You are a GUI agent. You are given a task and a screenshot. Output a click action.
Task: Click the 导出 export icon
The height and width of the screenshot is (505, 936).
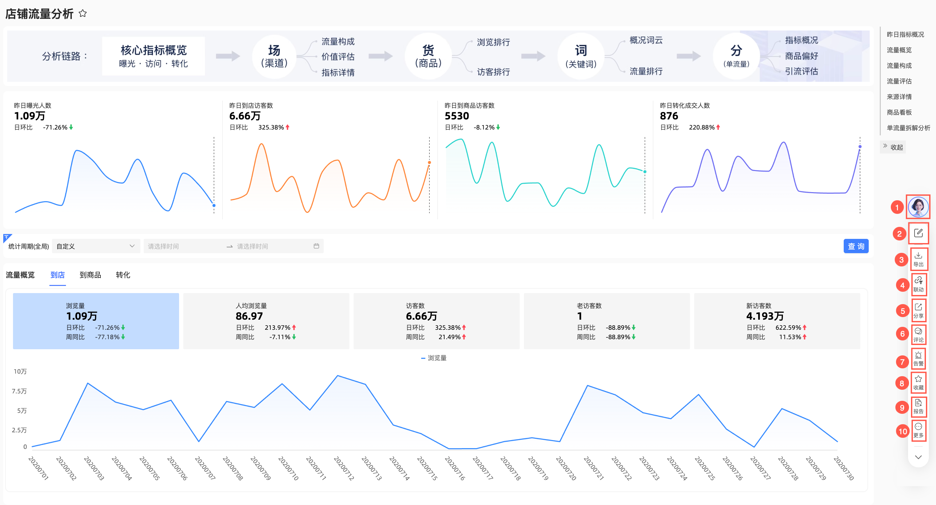[x=918, y=259]
